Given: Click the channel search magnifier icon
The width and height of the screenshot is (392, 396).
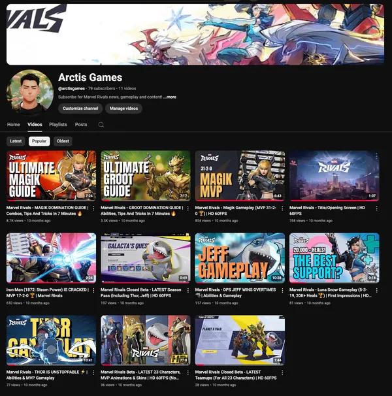Looking at the screenshot, I should pos(101,125).
